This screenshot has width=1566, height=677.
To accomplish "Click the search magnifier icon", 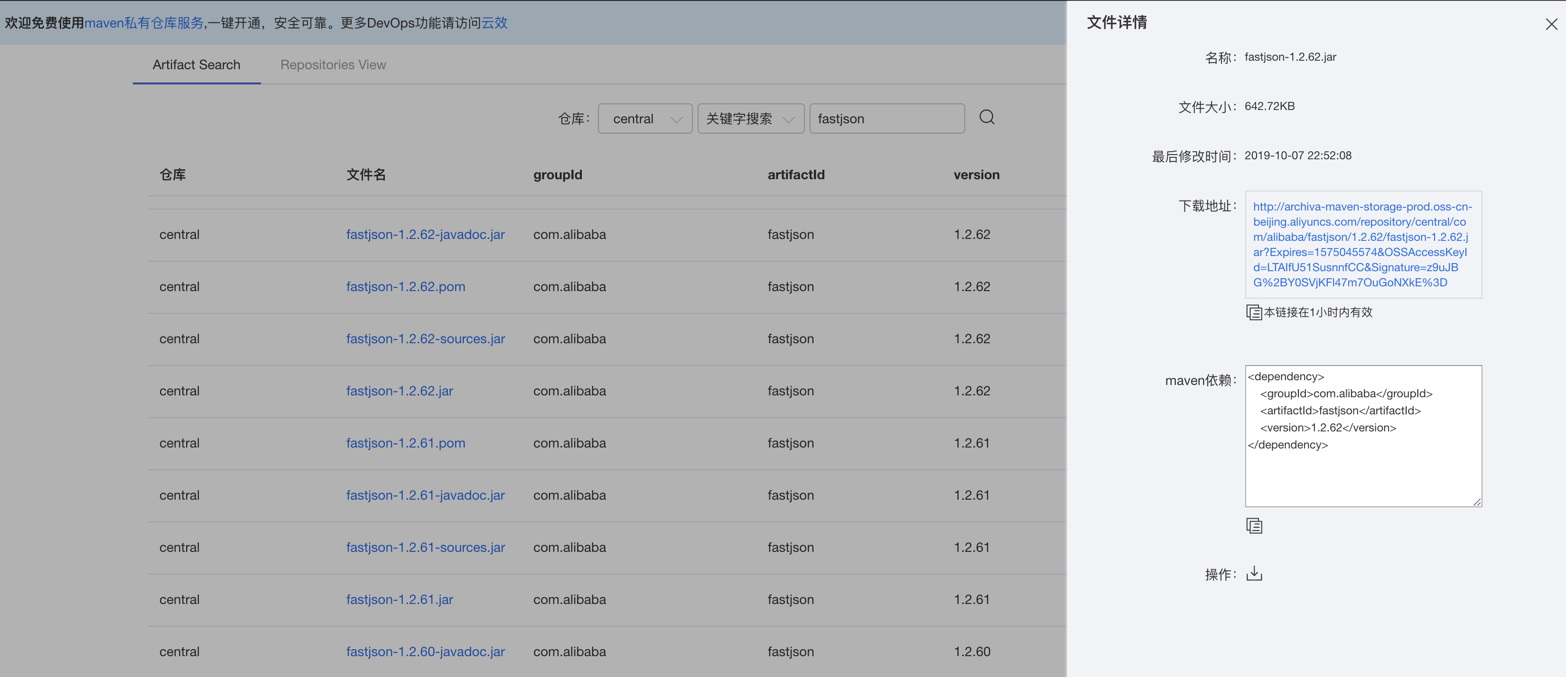I will pyautogui.click(x=987, y=117).
